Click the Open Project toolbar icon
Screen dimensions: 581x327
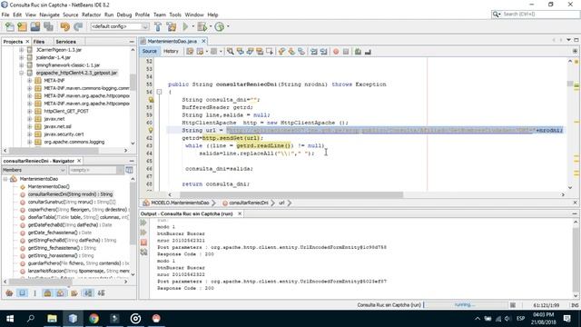click(x=35, y=26)
